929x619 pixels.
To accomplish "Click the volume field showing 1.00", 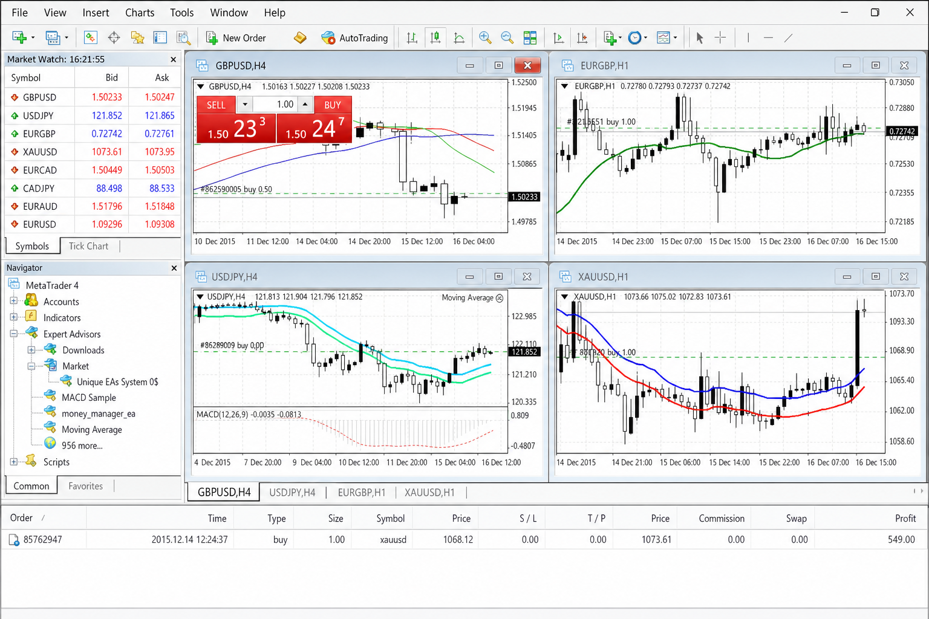I will [x=276, y=105].
